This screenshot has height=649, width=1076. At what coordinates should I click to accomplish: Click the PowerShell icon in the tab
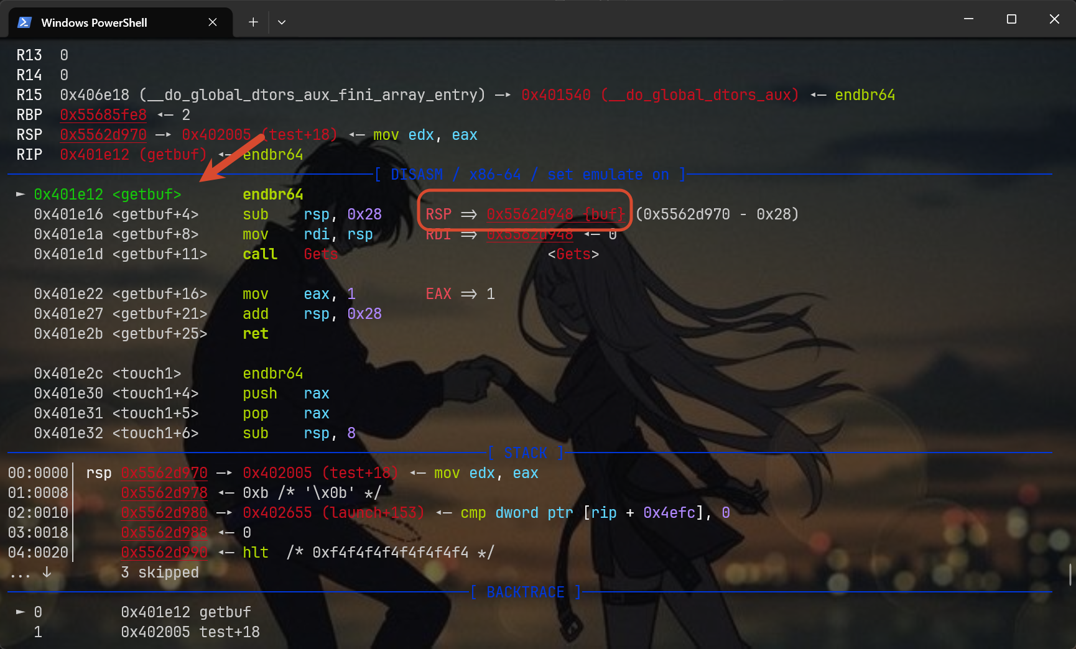[24, 22]
